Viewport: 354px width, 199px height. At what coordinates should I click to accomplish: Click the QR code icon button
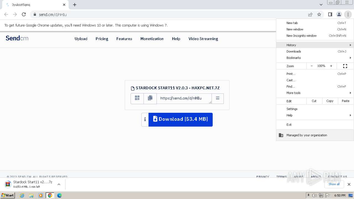click(137, 98)
